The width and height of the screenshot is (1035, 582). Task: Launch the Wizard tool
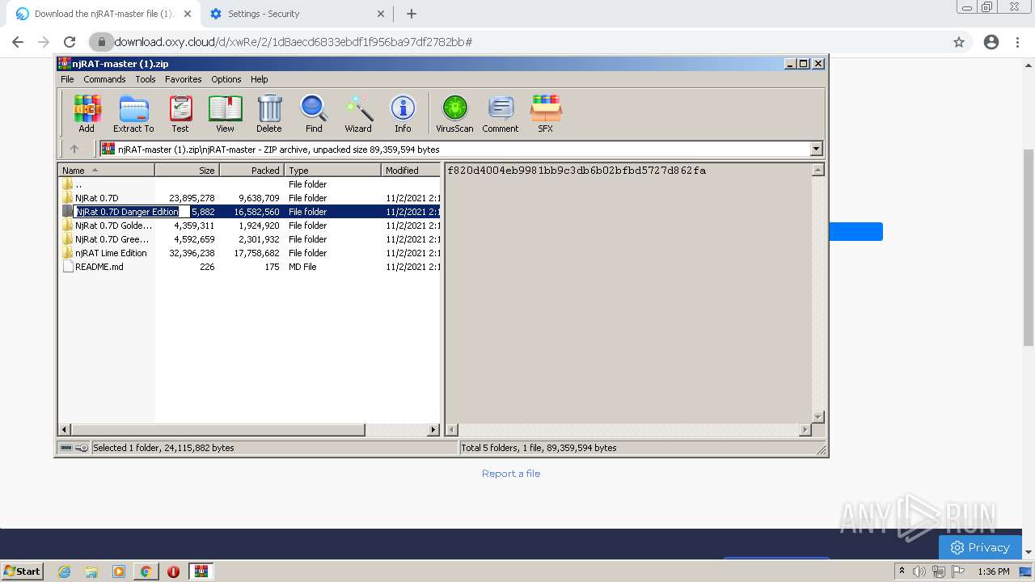click(358, 113)
